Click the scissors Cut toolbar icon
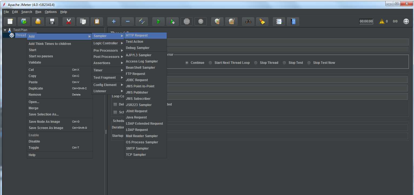 tap(69, 21)
